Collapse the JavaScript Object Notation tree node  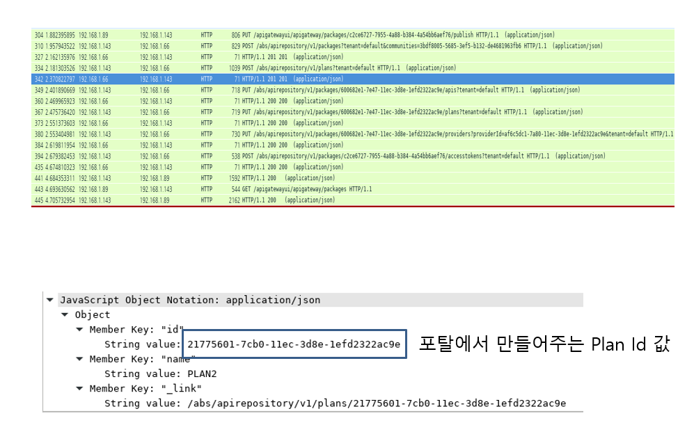[49, 300]
